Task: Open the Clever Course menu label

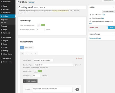Action: coord(8,54)
